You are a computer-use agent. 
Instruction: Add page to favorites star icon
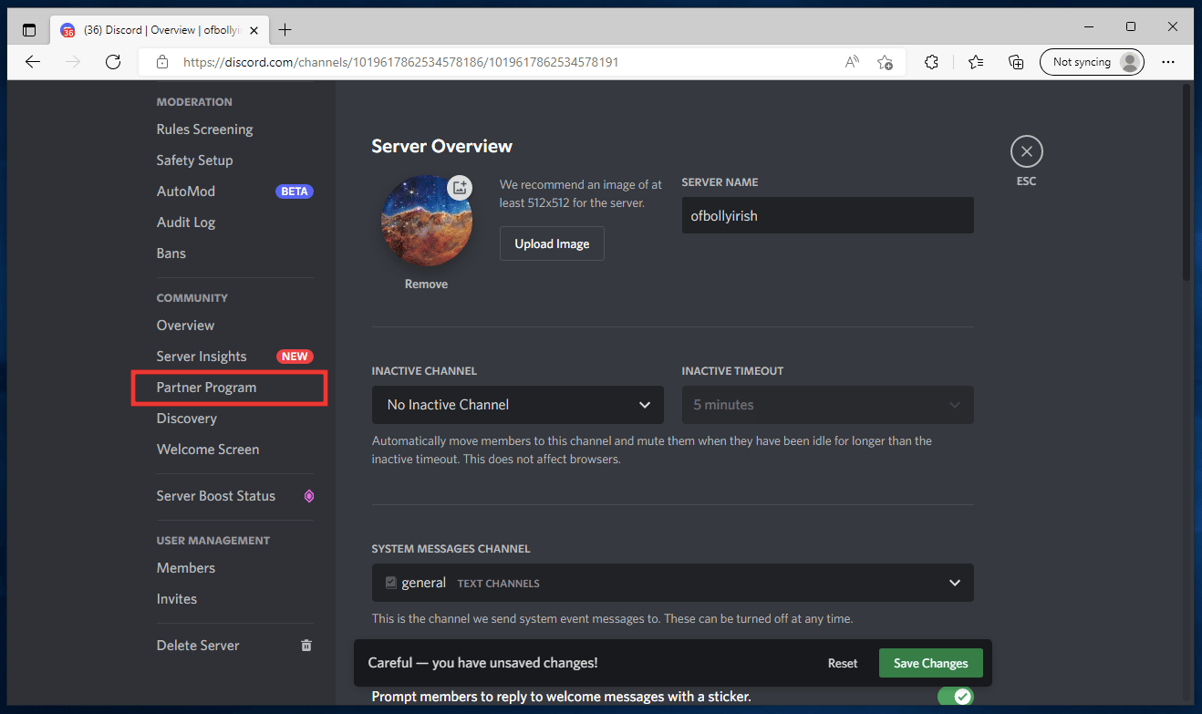[x=885, y=62]
